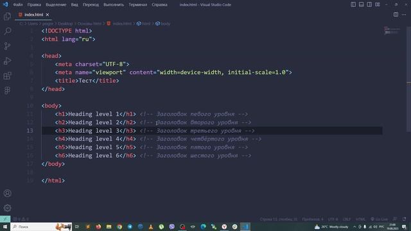Open More Actions ellipsis in editor toolbar
Viewport: 411px width, 231px height.
point(404,14)
